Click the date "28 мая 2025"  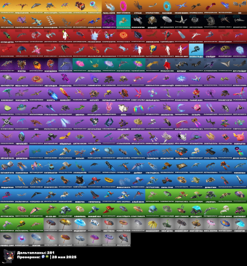(64, 257)
